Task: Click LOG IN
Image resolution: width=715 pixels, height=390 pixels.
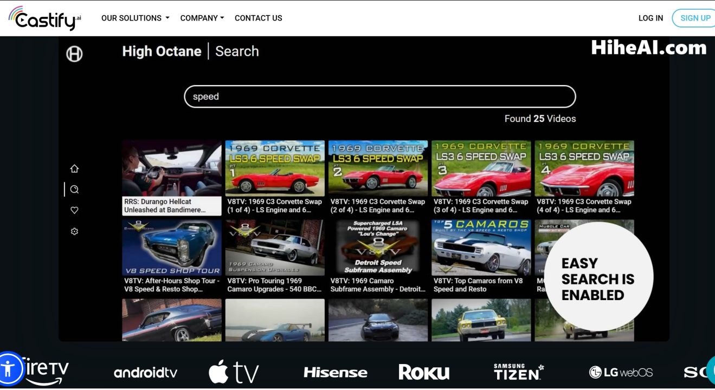Action: click(650, 18)
